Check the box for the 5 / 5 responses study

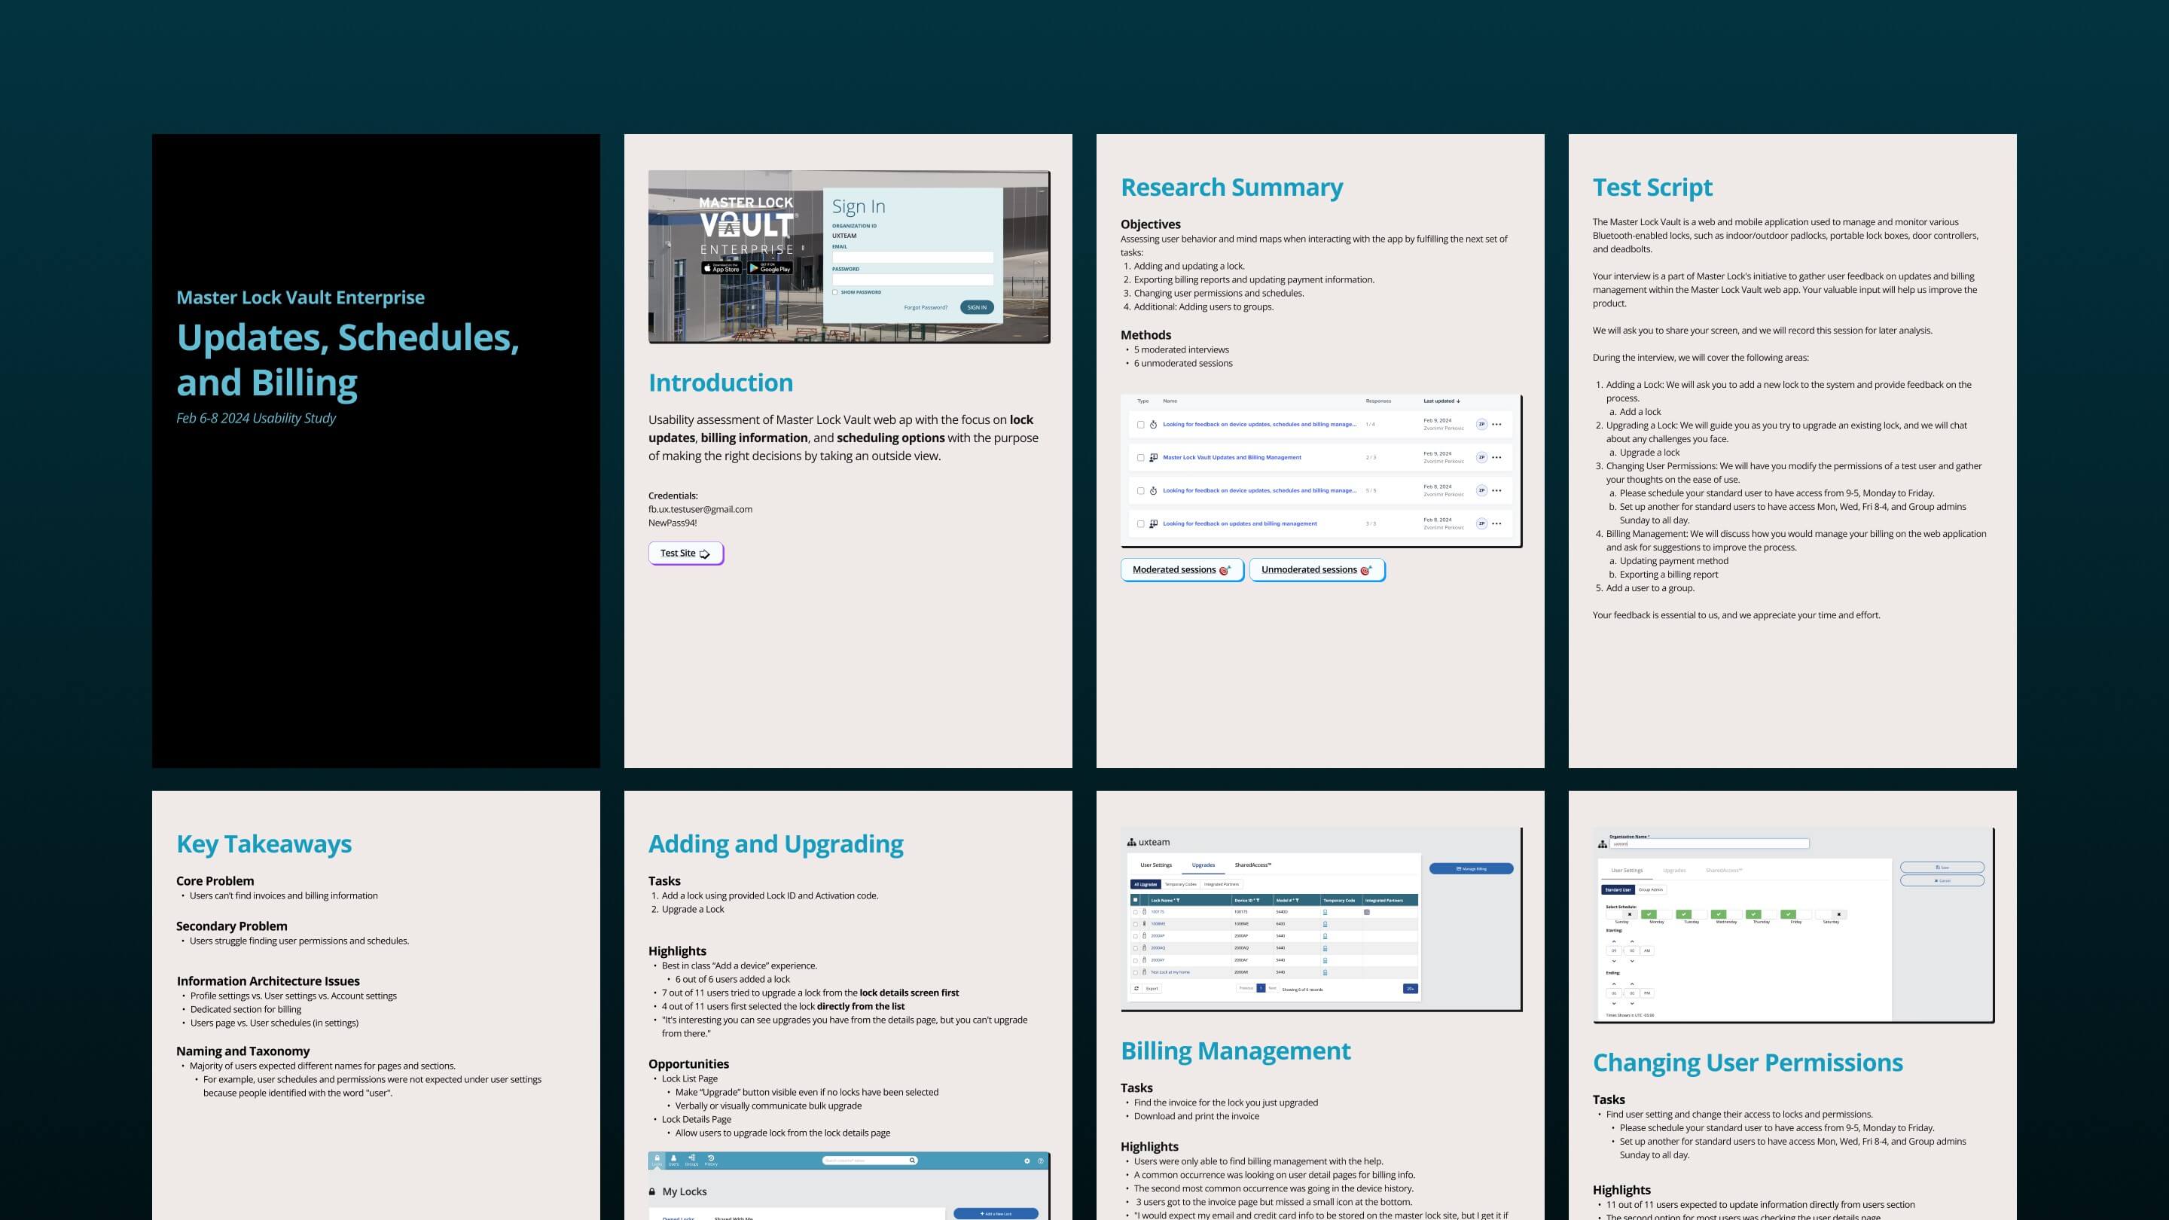click(x=1141, y=491)
